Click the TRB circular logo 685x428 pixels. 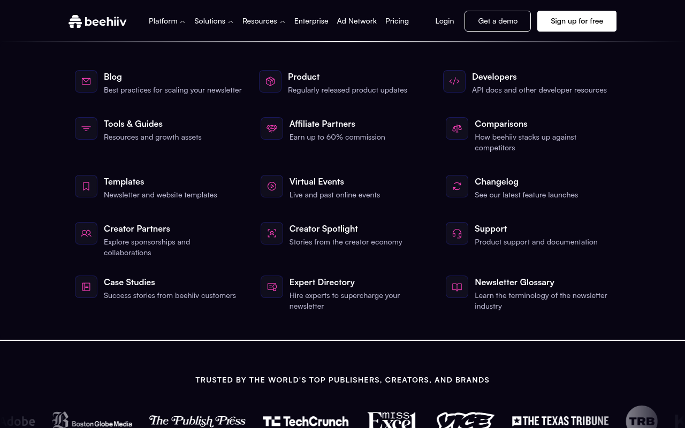tap(642, 417)
